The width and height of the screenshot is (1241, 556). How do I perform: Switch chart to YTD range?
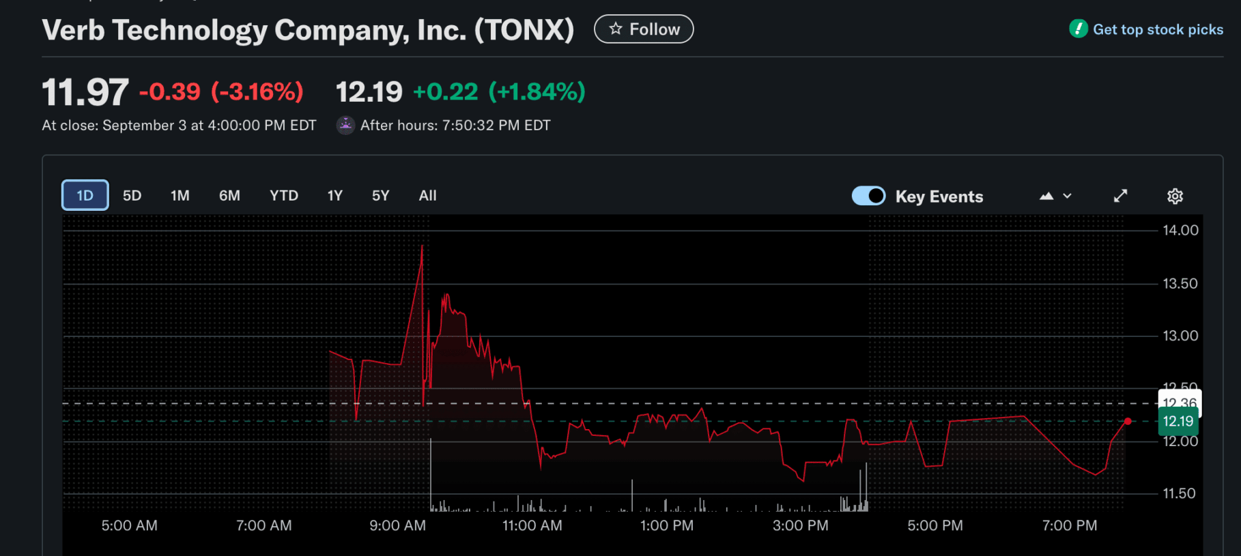click(283, 196)
